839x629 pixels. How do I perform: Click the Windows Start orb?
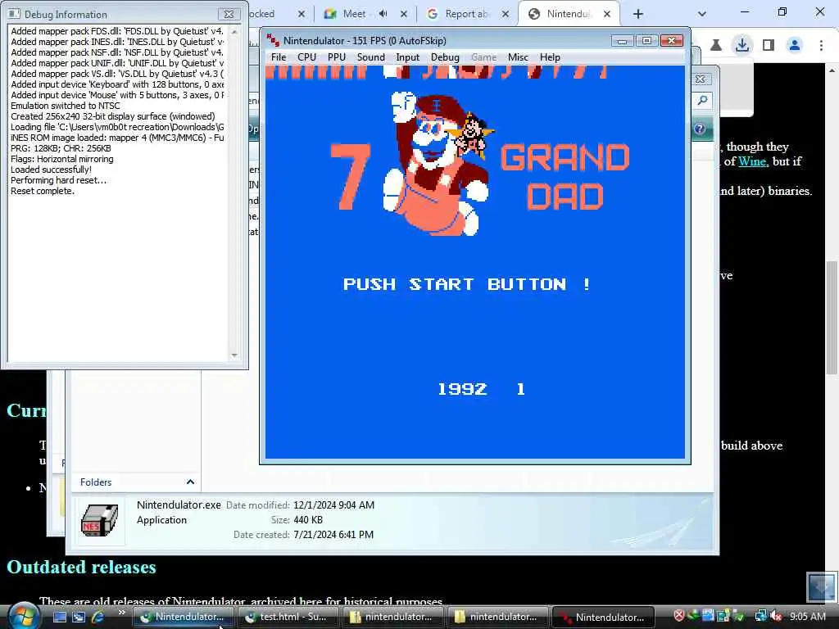tap(24, 616)
